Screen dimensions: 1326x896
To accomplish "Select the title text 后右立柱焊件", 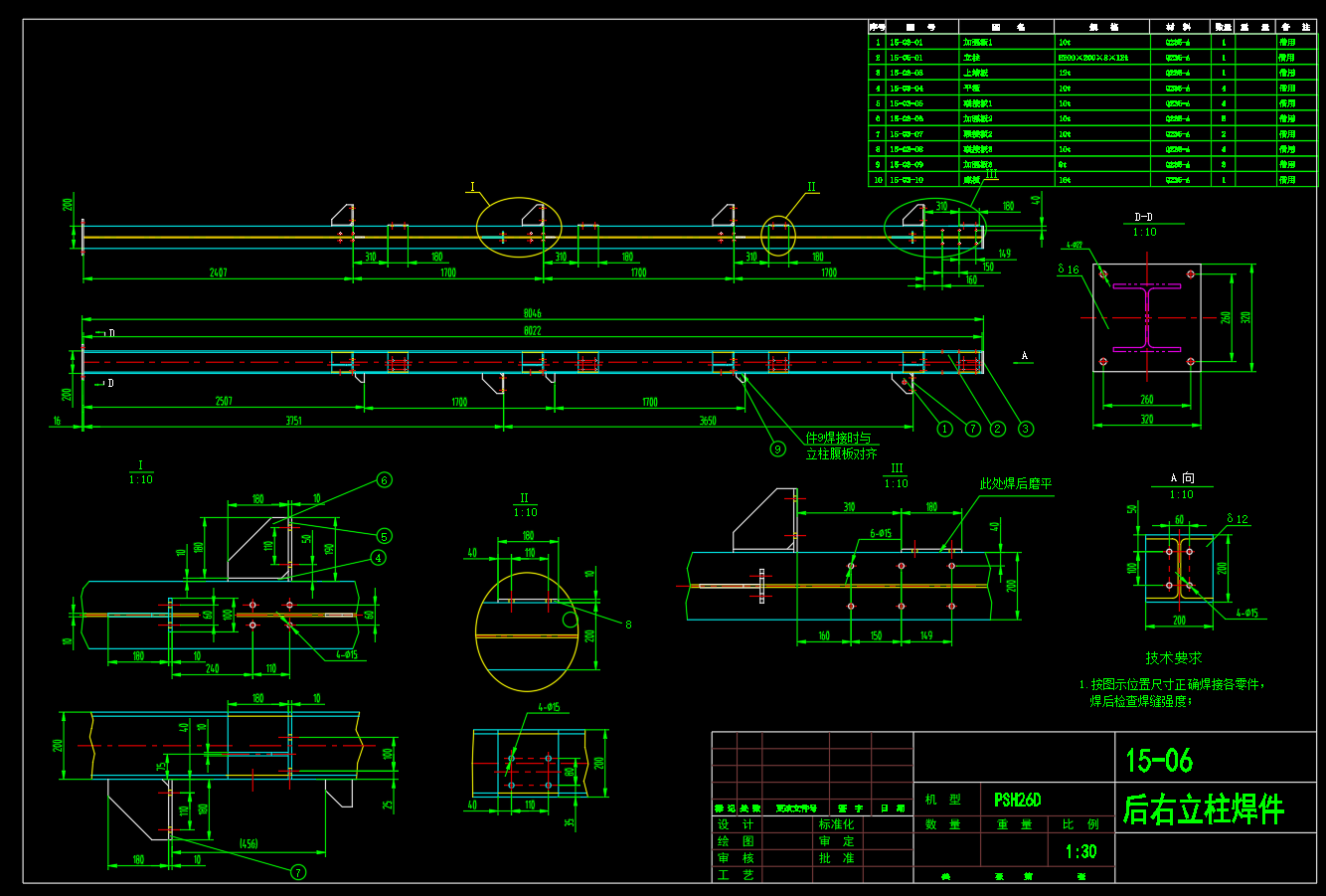I will (x=1204, y=809).
